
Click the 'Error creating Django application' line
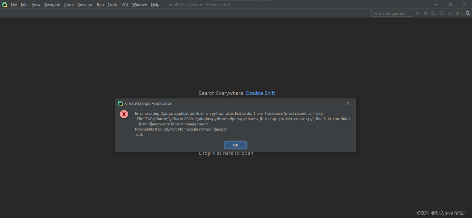pyautogui.click(x=229, y=114)
